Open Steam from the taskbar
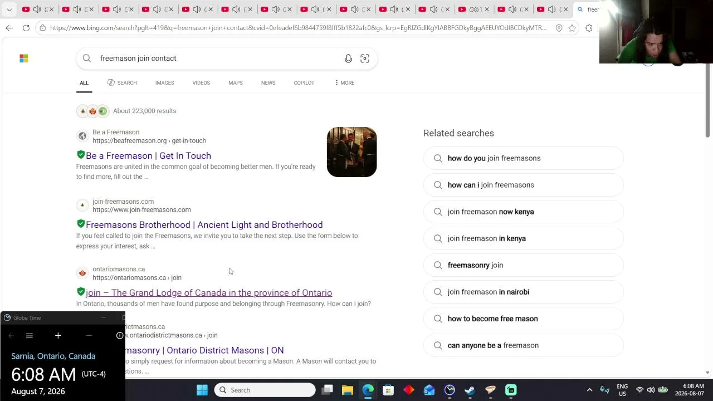 click(x=470, y=390)
